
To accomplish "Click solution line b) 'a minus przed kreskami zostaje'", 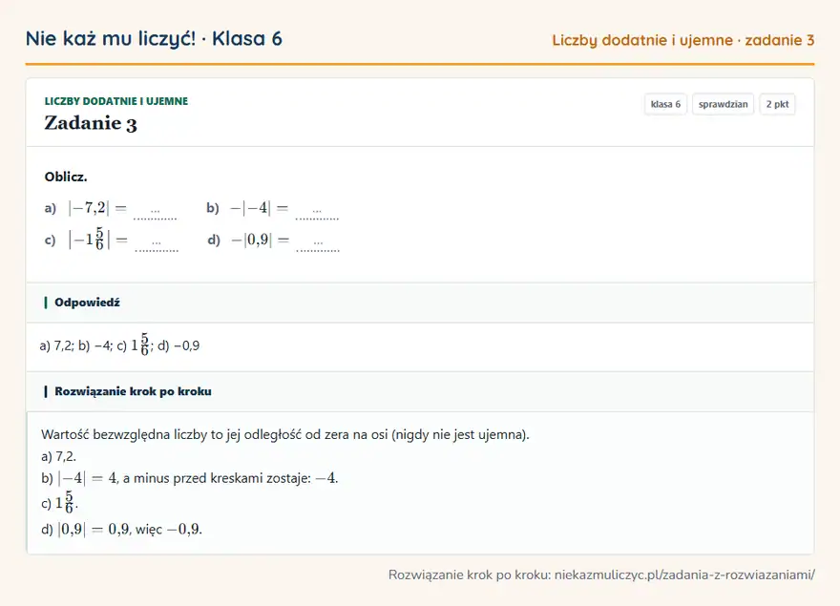I will 190,478.
